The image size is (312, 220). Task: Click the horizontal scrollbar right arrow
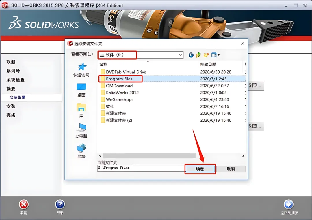coord(243,156)
